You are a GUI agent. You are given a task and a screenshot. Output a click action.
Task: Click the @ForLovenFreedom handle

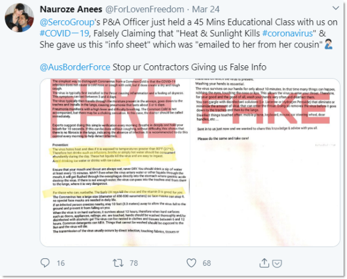(x=145, y=9)
